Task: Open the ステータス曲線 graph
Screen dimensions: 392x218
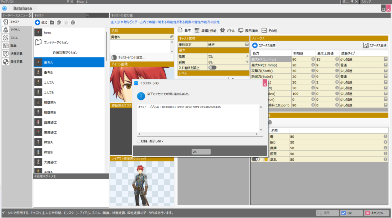Action: 375,45
